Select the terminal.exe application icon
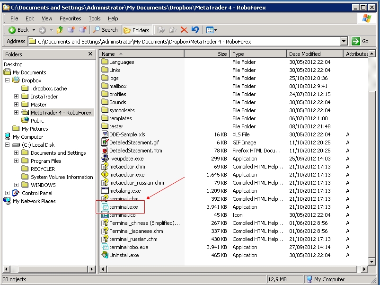 tap(105, 206)
